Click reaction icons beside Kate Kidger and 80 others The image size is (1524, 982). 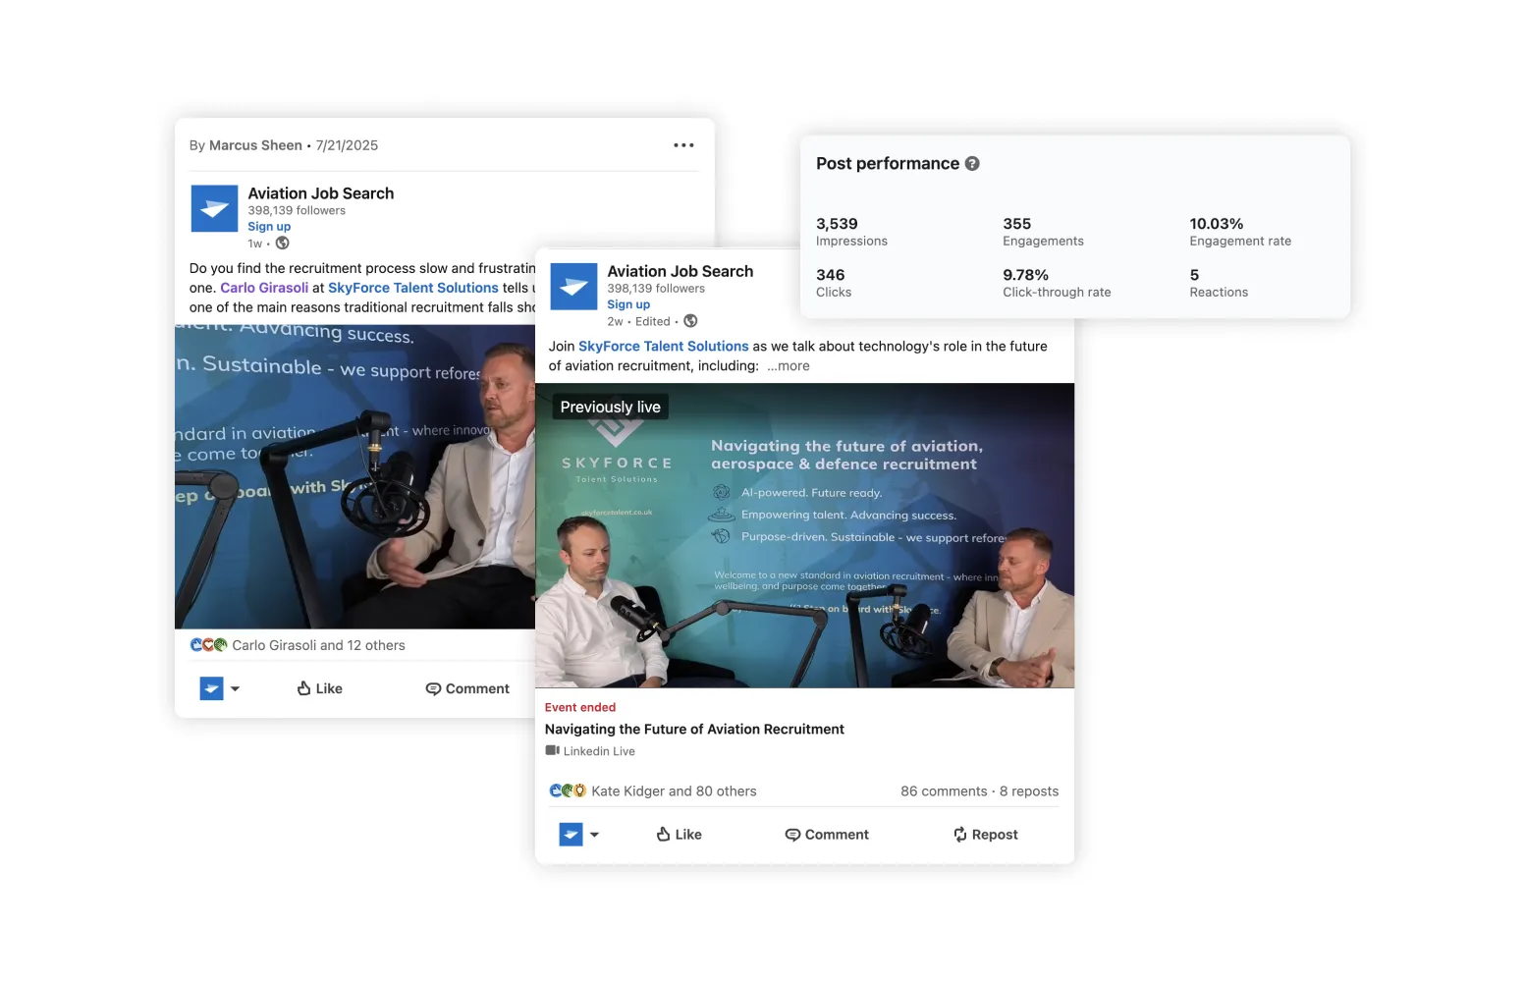pos(568,791)
